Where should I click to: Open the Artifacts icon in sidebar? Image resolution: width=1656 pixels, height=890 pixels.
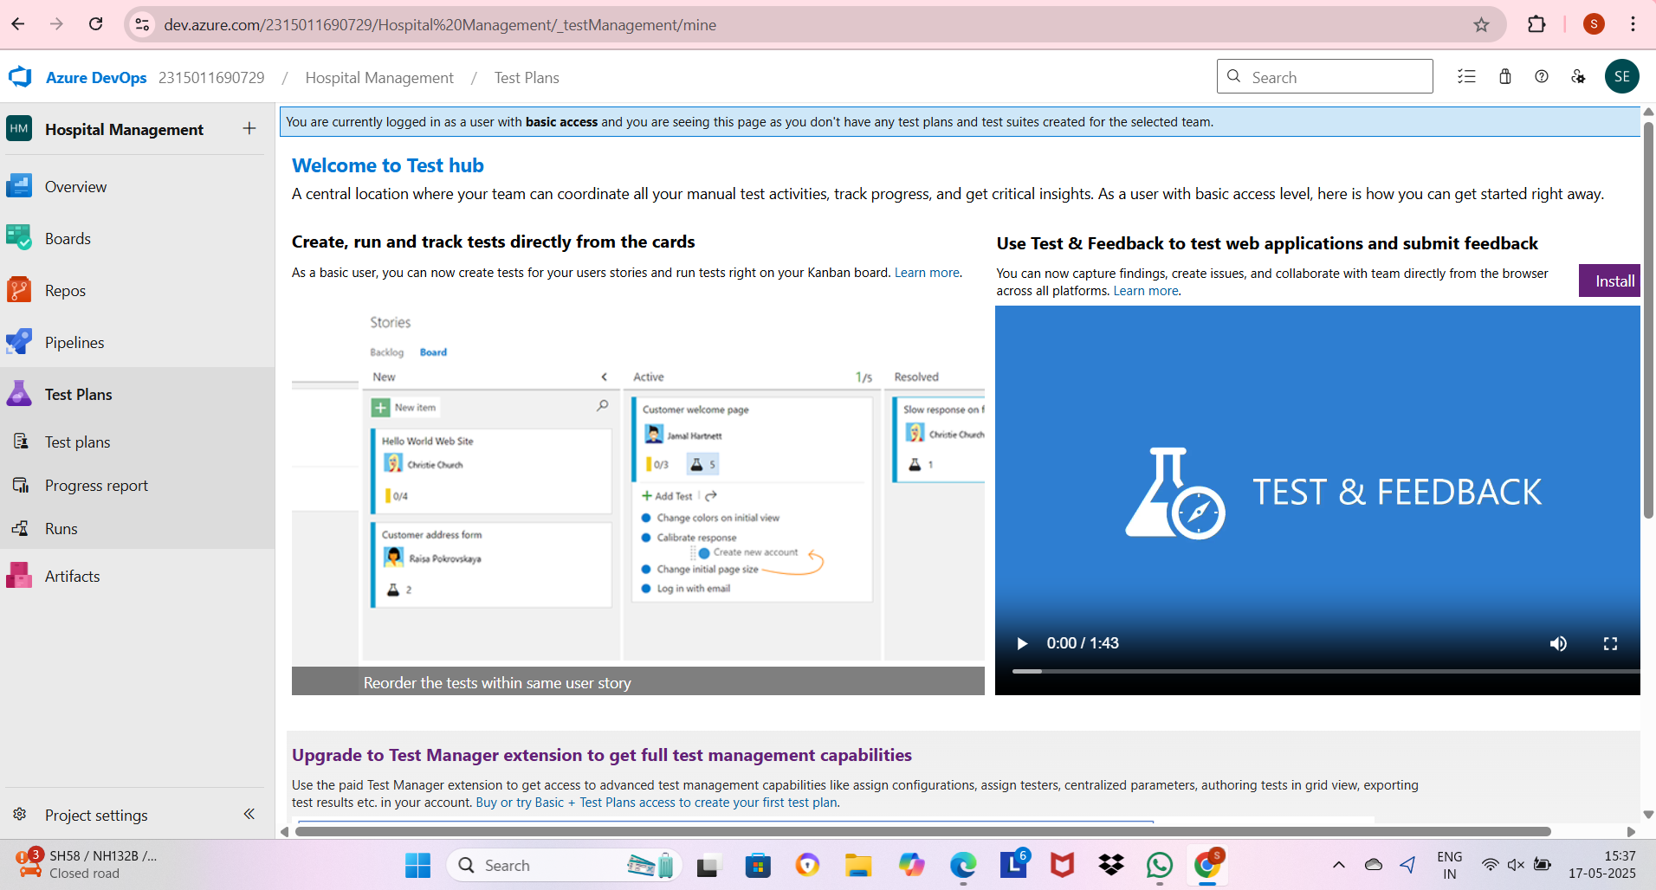click(19, 576)
